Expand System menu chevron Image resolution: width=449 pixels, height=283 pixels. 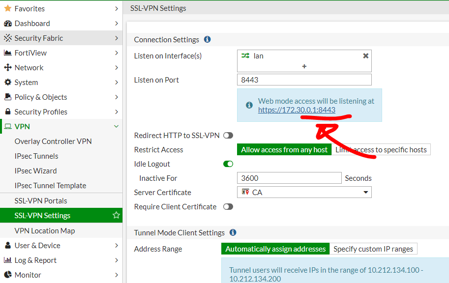(116, 83)
